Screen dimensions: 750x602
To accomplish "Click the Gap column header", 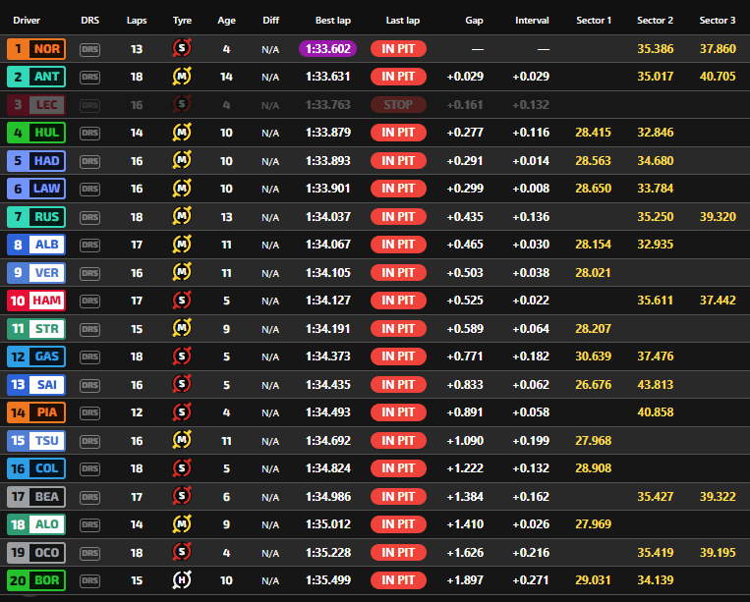I will [x=475, y=20].
